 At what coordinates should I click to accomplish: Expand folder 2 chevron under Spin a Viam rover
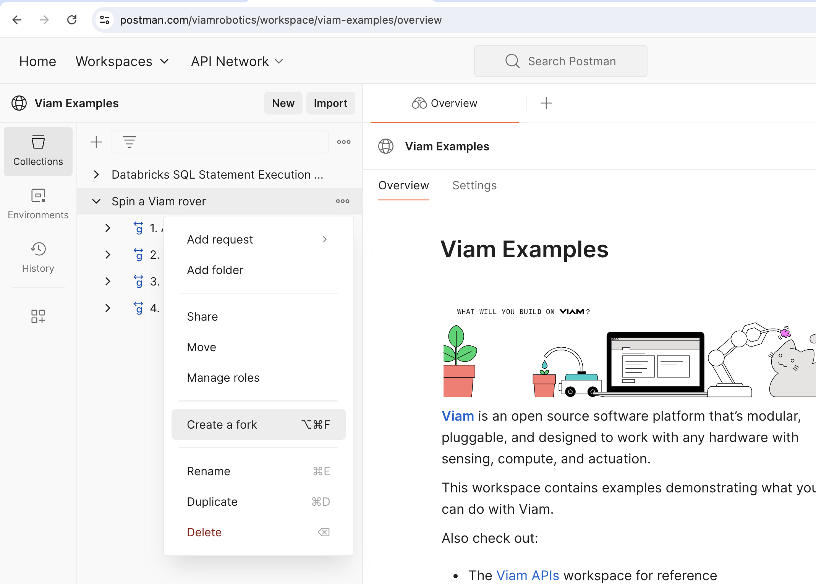tap(108, 255)
